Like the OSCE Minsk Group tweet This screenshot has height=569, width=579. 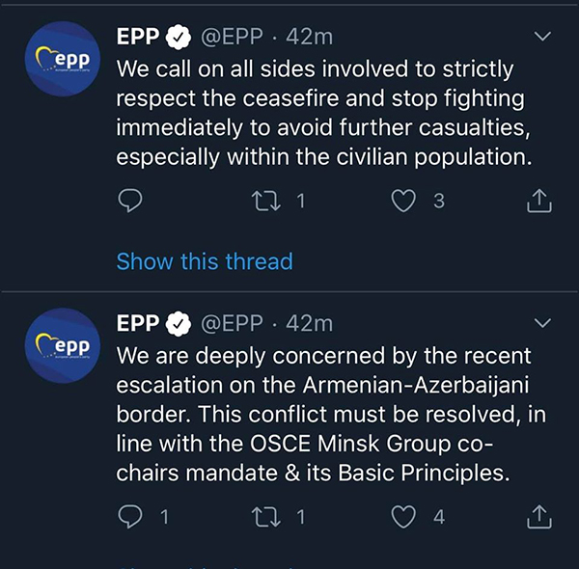[x=403, y=517]
